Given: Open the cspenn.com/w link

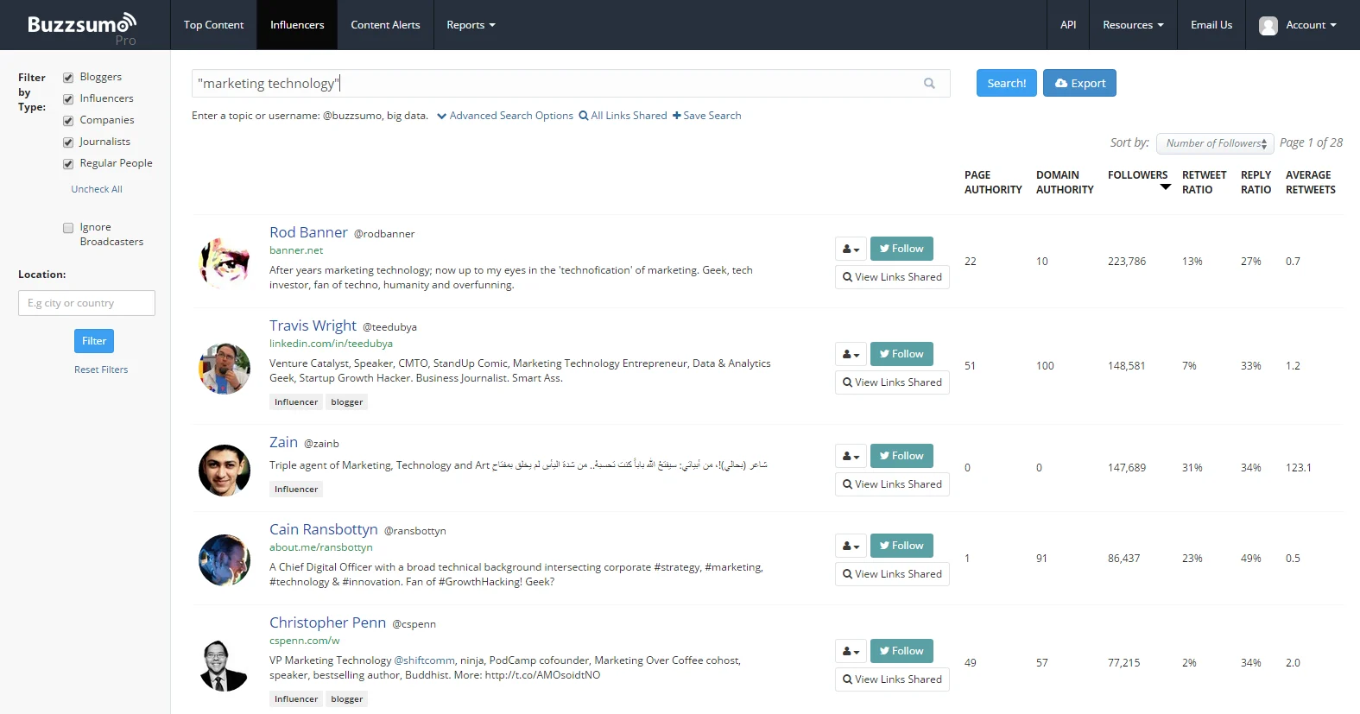Looking at the screenshot, I should (x=305, y=641).
